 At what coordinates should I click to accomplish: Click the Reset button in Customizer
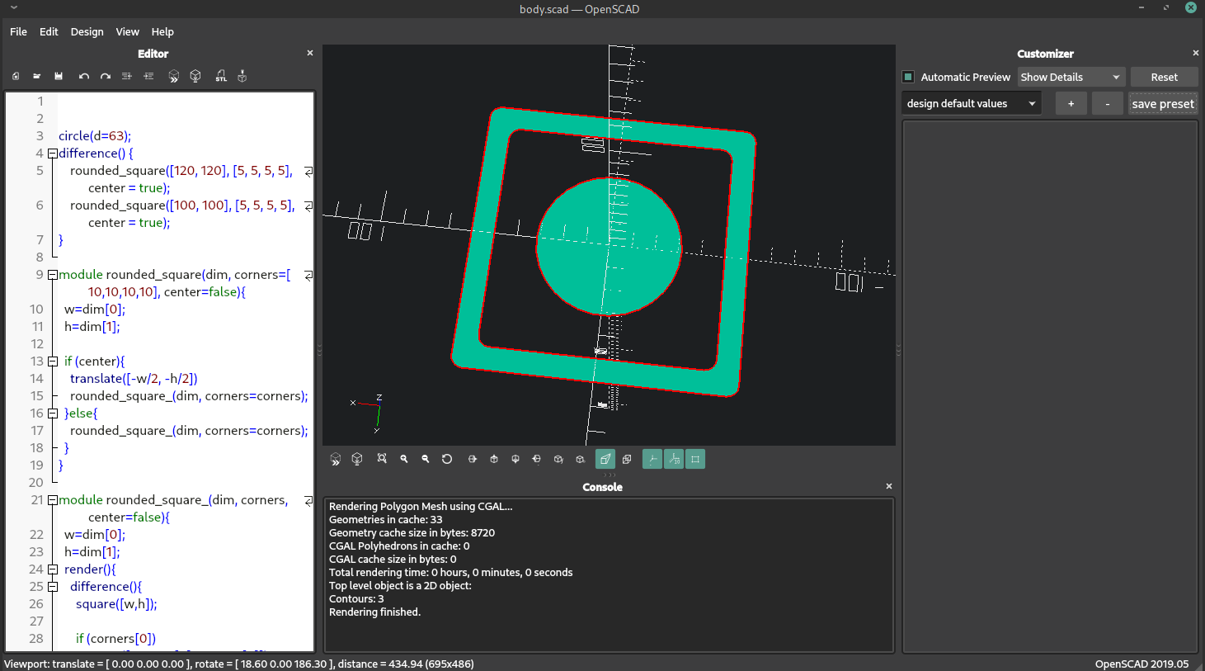tap(1164, 77)
